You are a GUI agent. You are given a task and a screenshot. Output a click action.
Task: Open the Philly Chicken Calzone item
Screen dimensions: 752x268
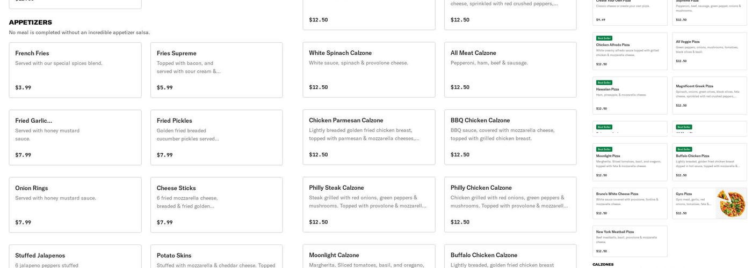click(x=510, y=205)
